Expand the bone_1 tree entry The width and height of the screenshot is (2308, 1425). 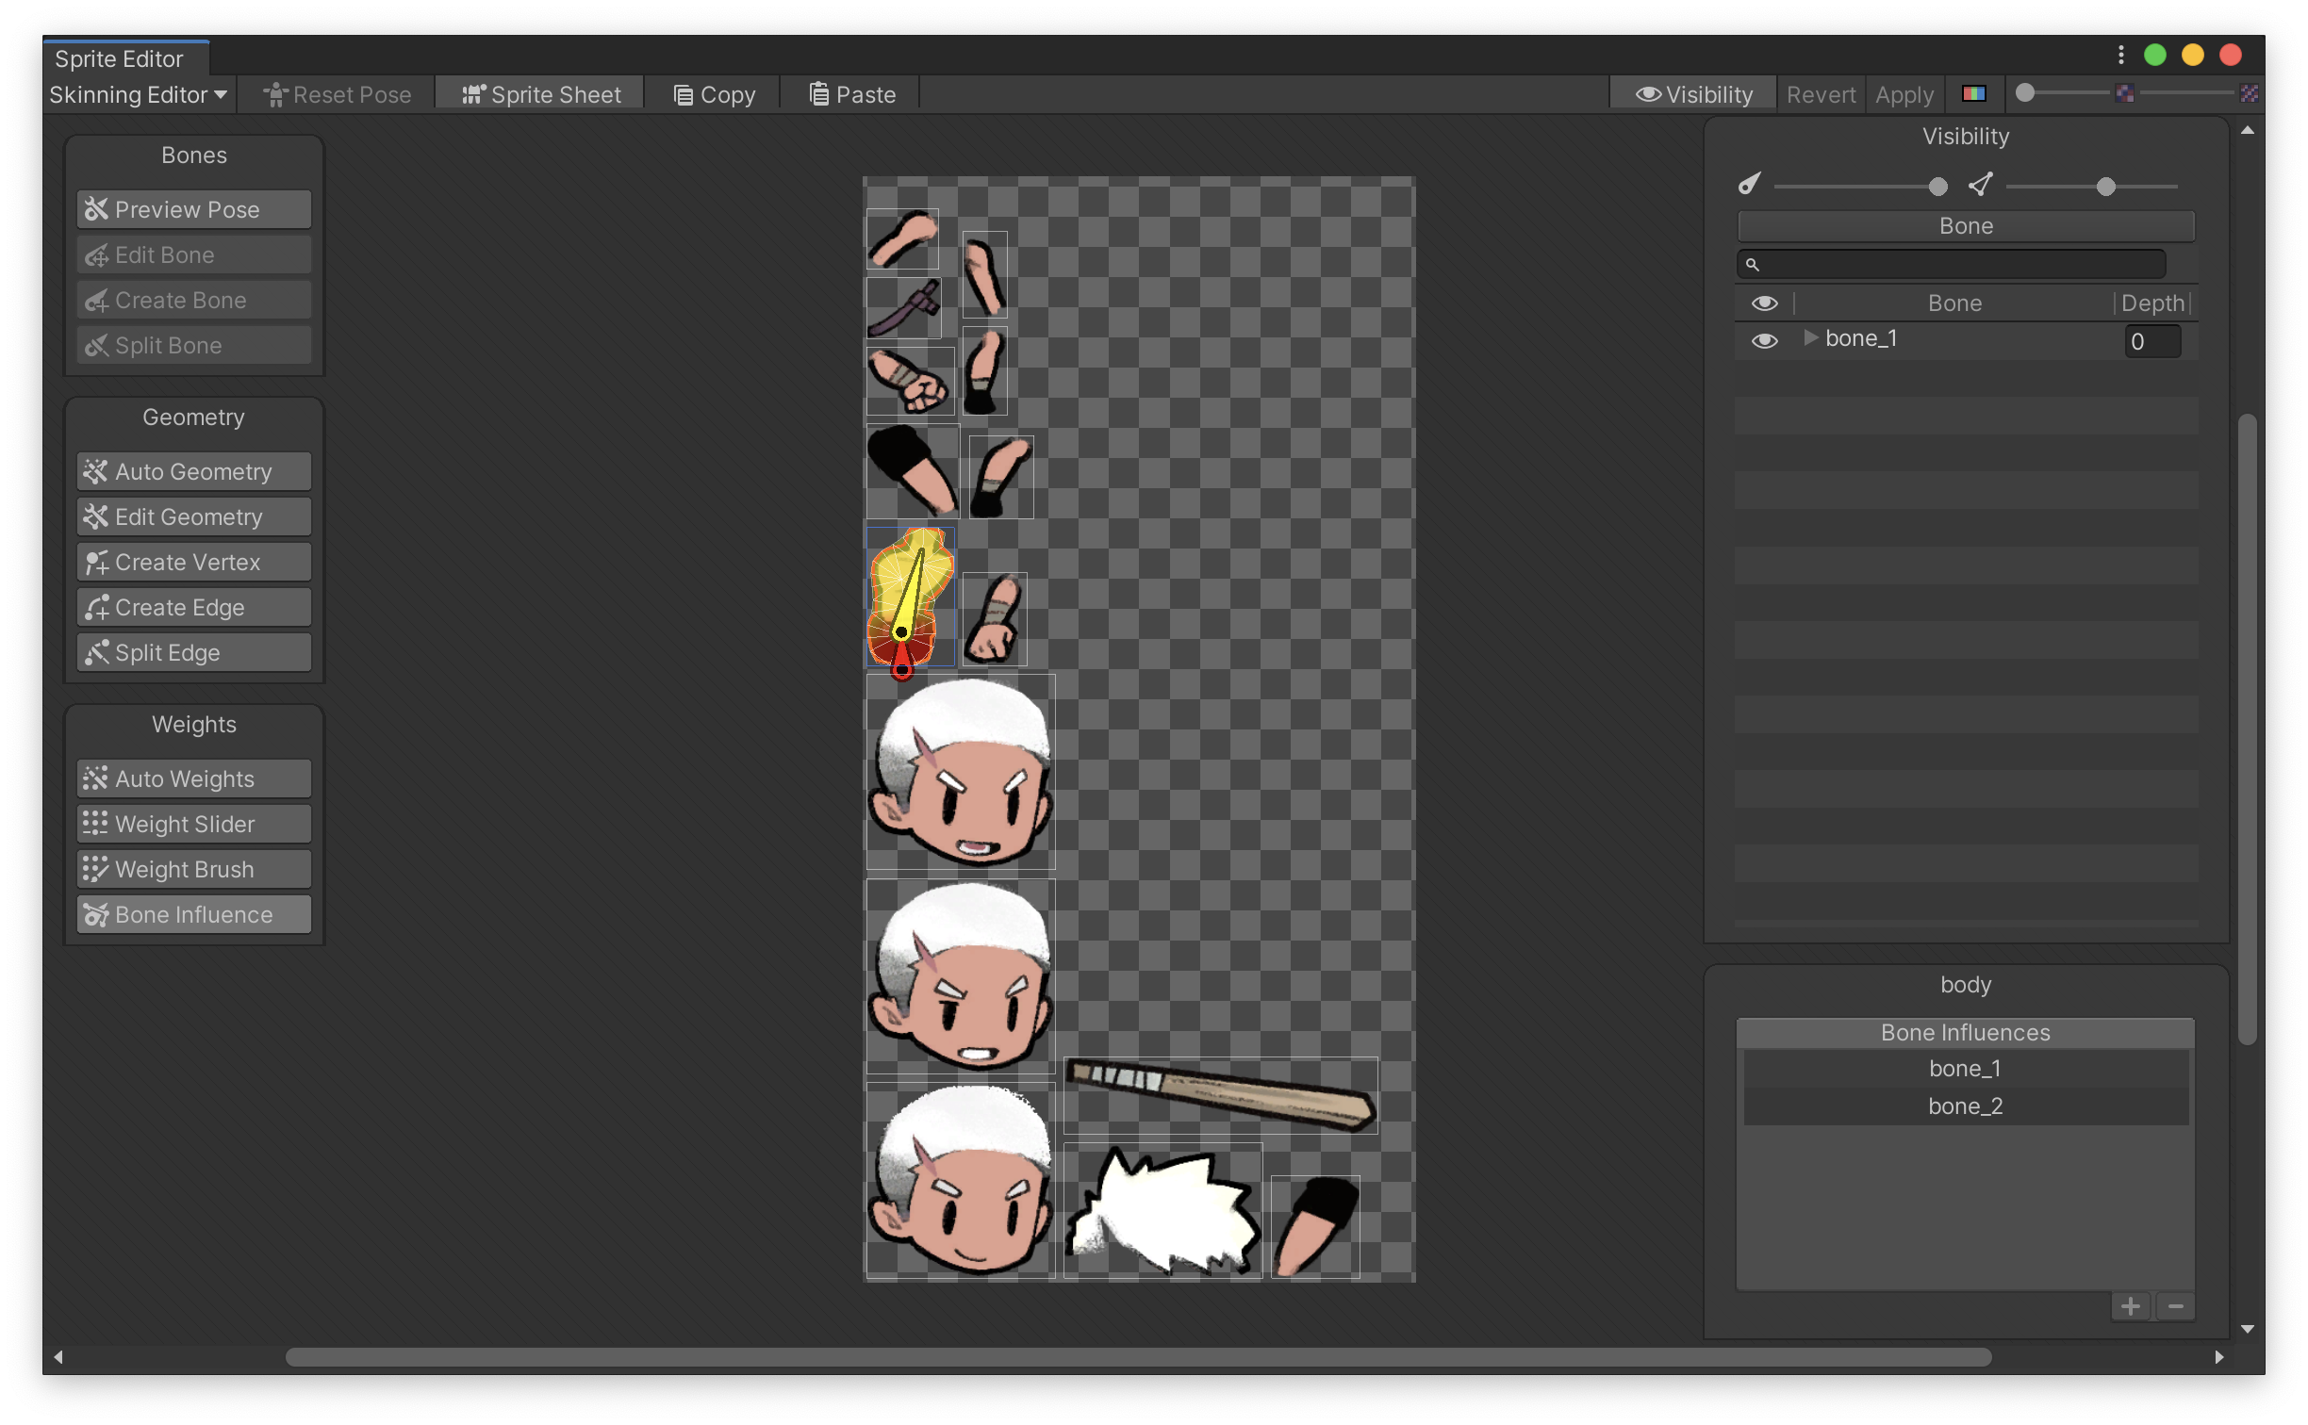click(1809, 337)
